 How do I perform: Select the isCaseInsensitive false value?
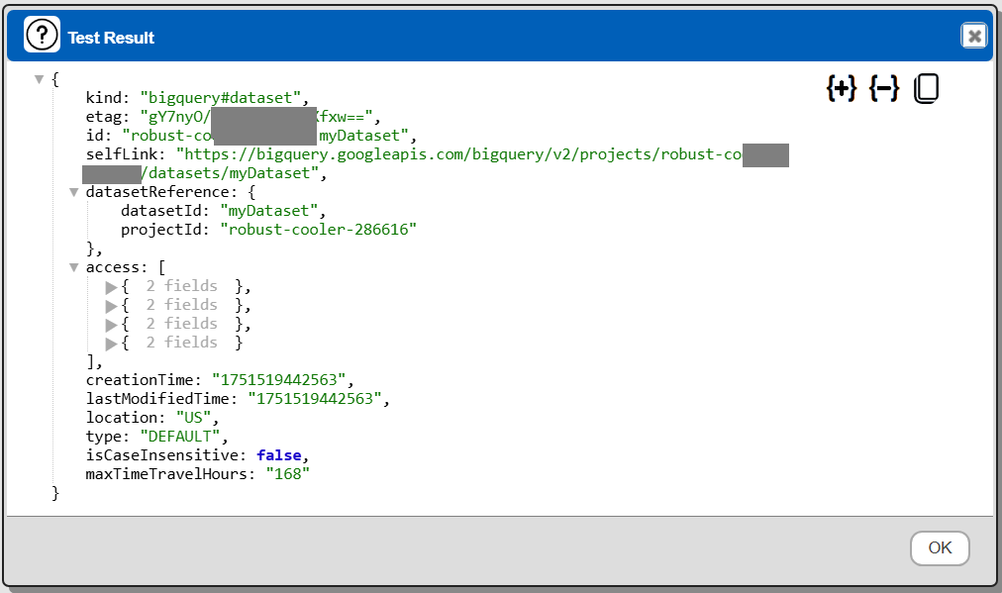click(278, 455)
